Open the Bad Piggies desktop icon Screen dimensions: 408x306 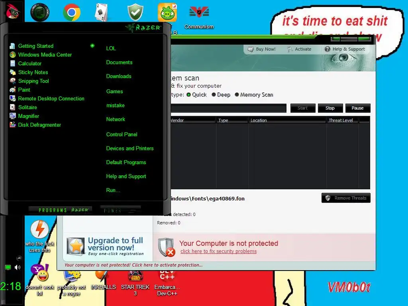pos(167,12)
